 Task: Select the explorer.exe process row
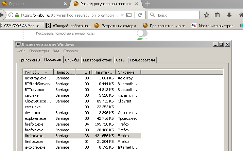[36, 118]
